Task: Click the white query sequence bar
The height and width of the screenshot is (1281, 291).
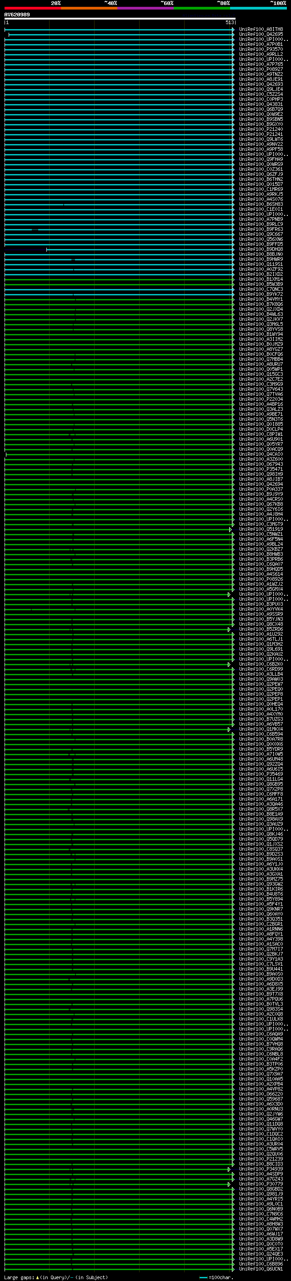Action: pyautogui.click(x=120, y=19)
